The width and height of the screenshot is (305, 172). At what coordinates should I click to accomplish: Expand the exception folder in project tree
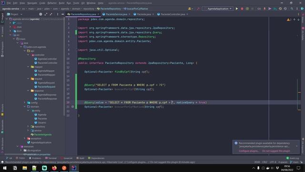(x=25, y=139)
